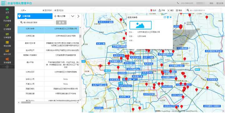
Task: Click the 北京东四环 map label
Action: 167,87
